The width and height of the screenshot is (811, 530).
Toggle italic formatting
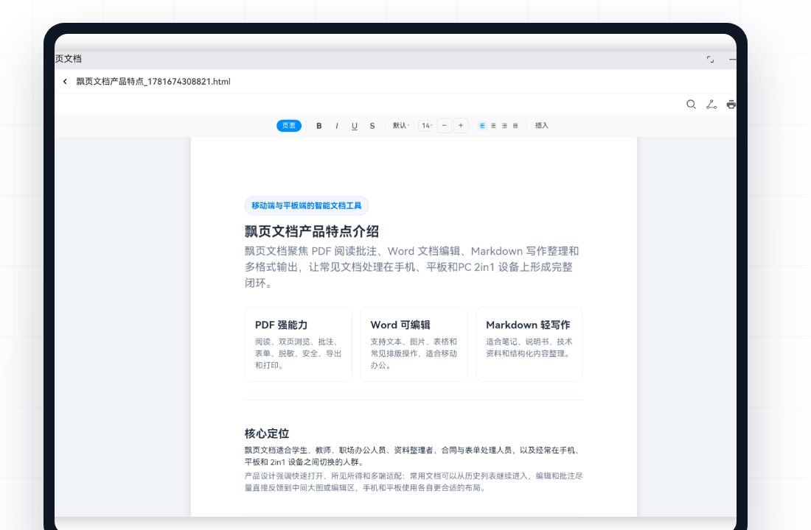(x=337, y=126)
